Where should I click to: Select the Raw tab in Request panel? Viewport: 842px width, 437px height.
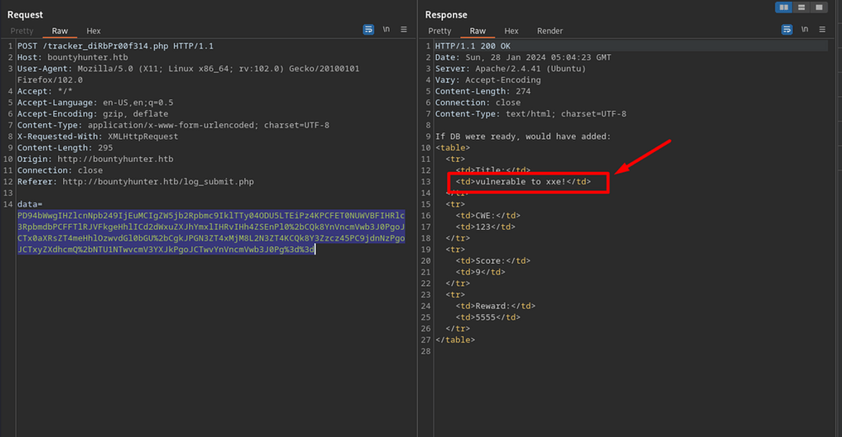tap(60, 31)
